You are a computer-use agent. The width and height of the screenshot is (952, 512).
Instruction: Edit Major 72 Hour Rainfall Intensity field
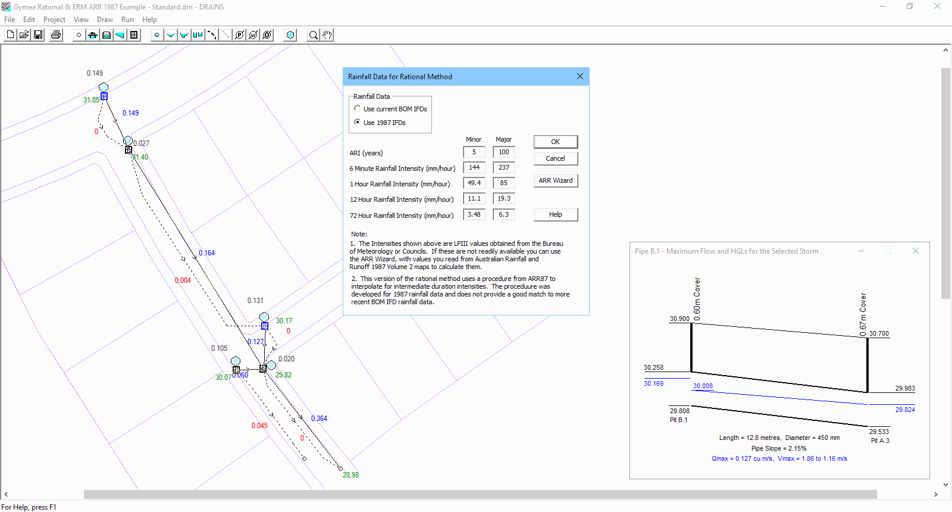tap(504, 214)
